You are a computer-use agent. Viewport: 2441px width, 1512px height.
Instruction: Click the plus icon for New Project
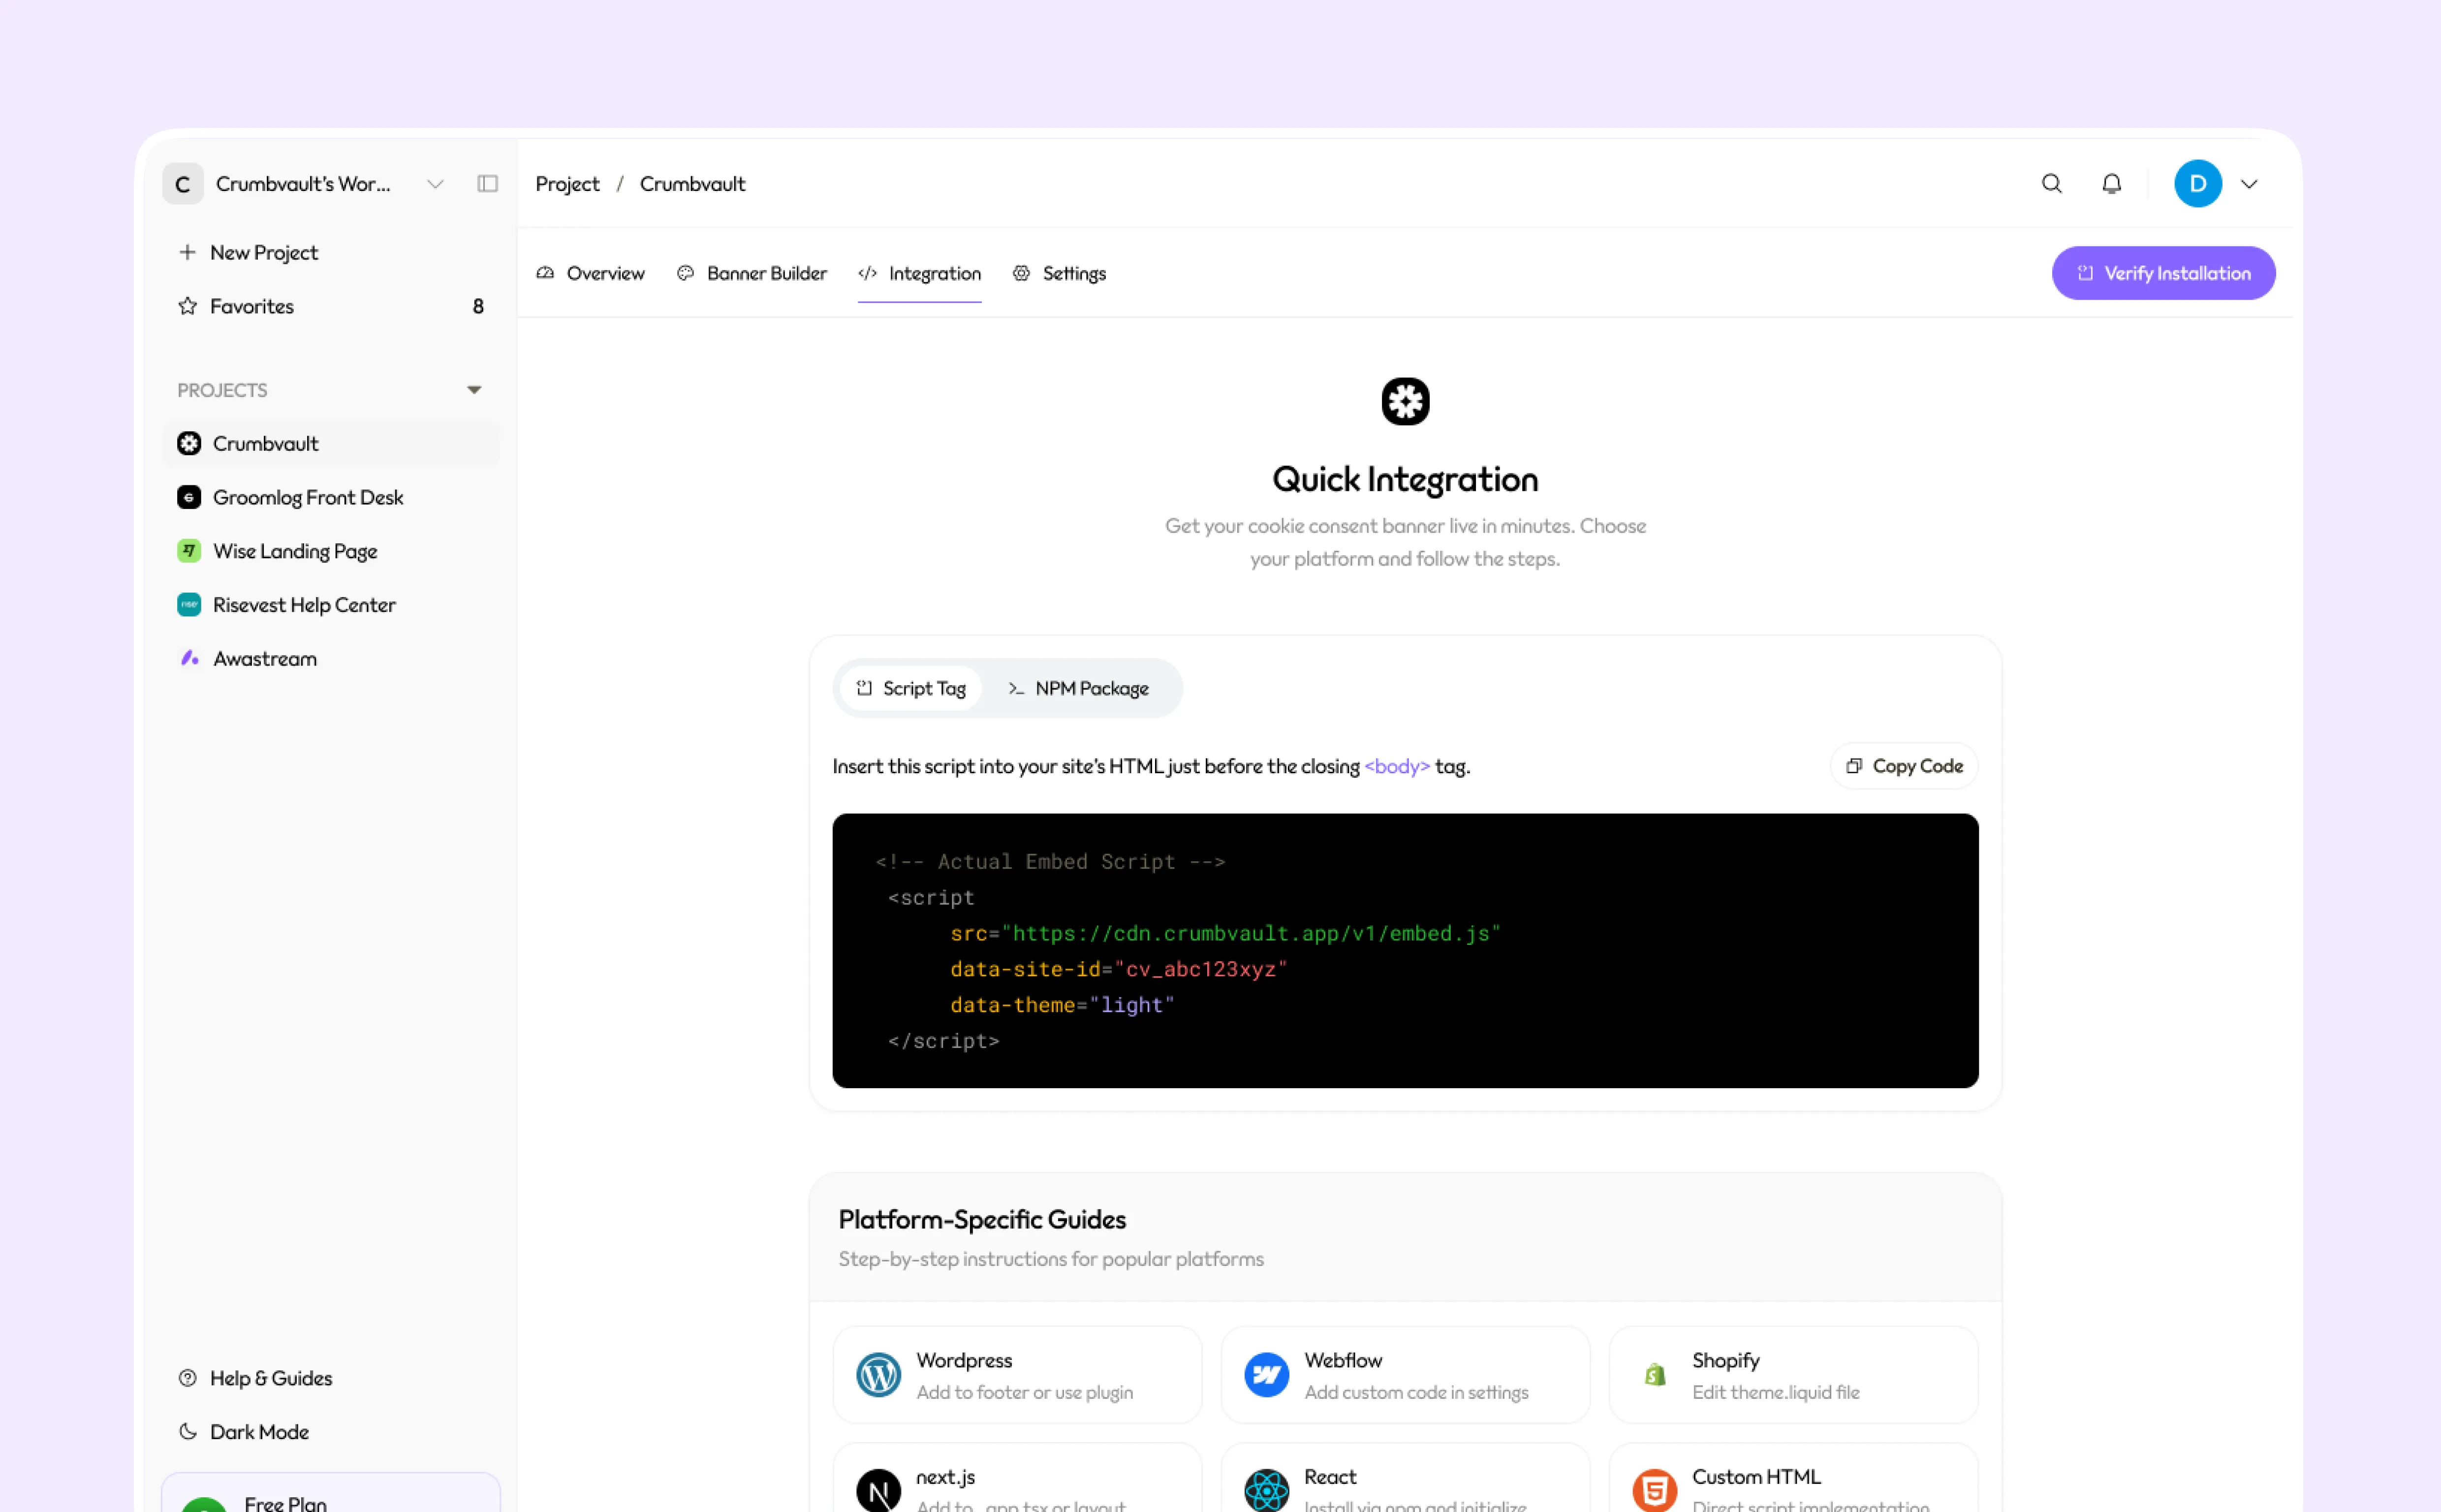[x=187, y=252]
